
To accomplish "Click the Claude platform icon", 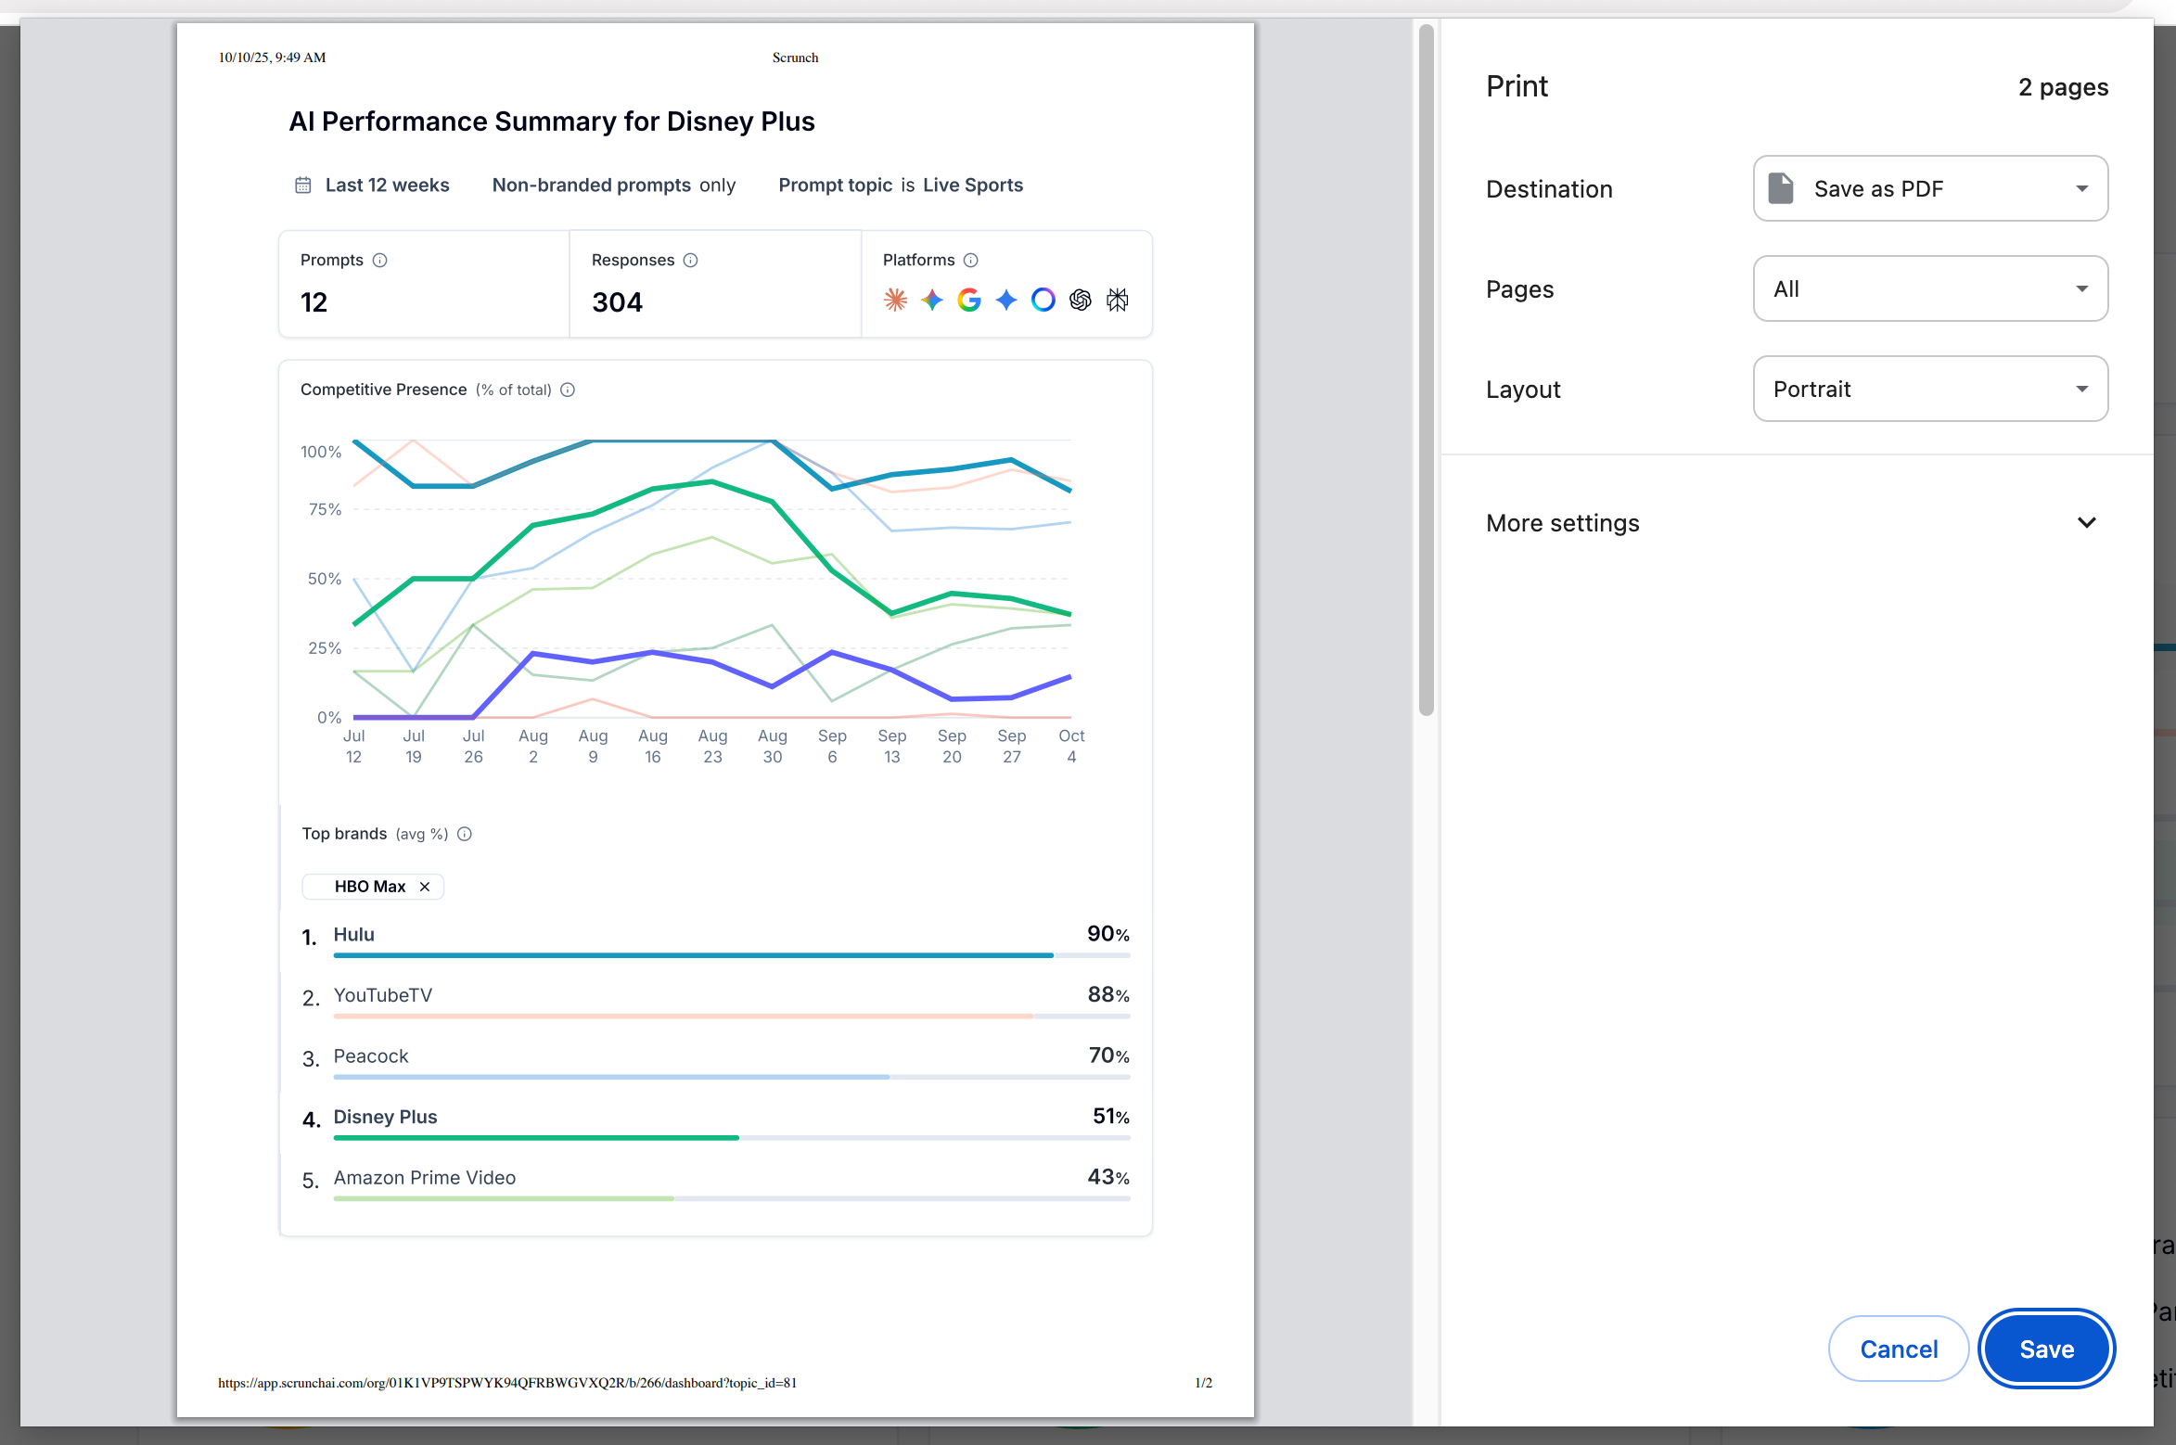I will [x=895, y=300].
